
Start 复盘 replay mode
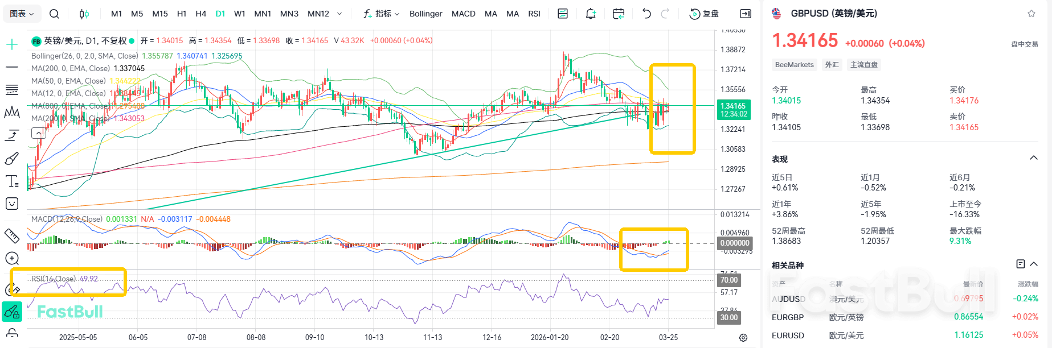pyautogui.click(x=704, y=14)
